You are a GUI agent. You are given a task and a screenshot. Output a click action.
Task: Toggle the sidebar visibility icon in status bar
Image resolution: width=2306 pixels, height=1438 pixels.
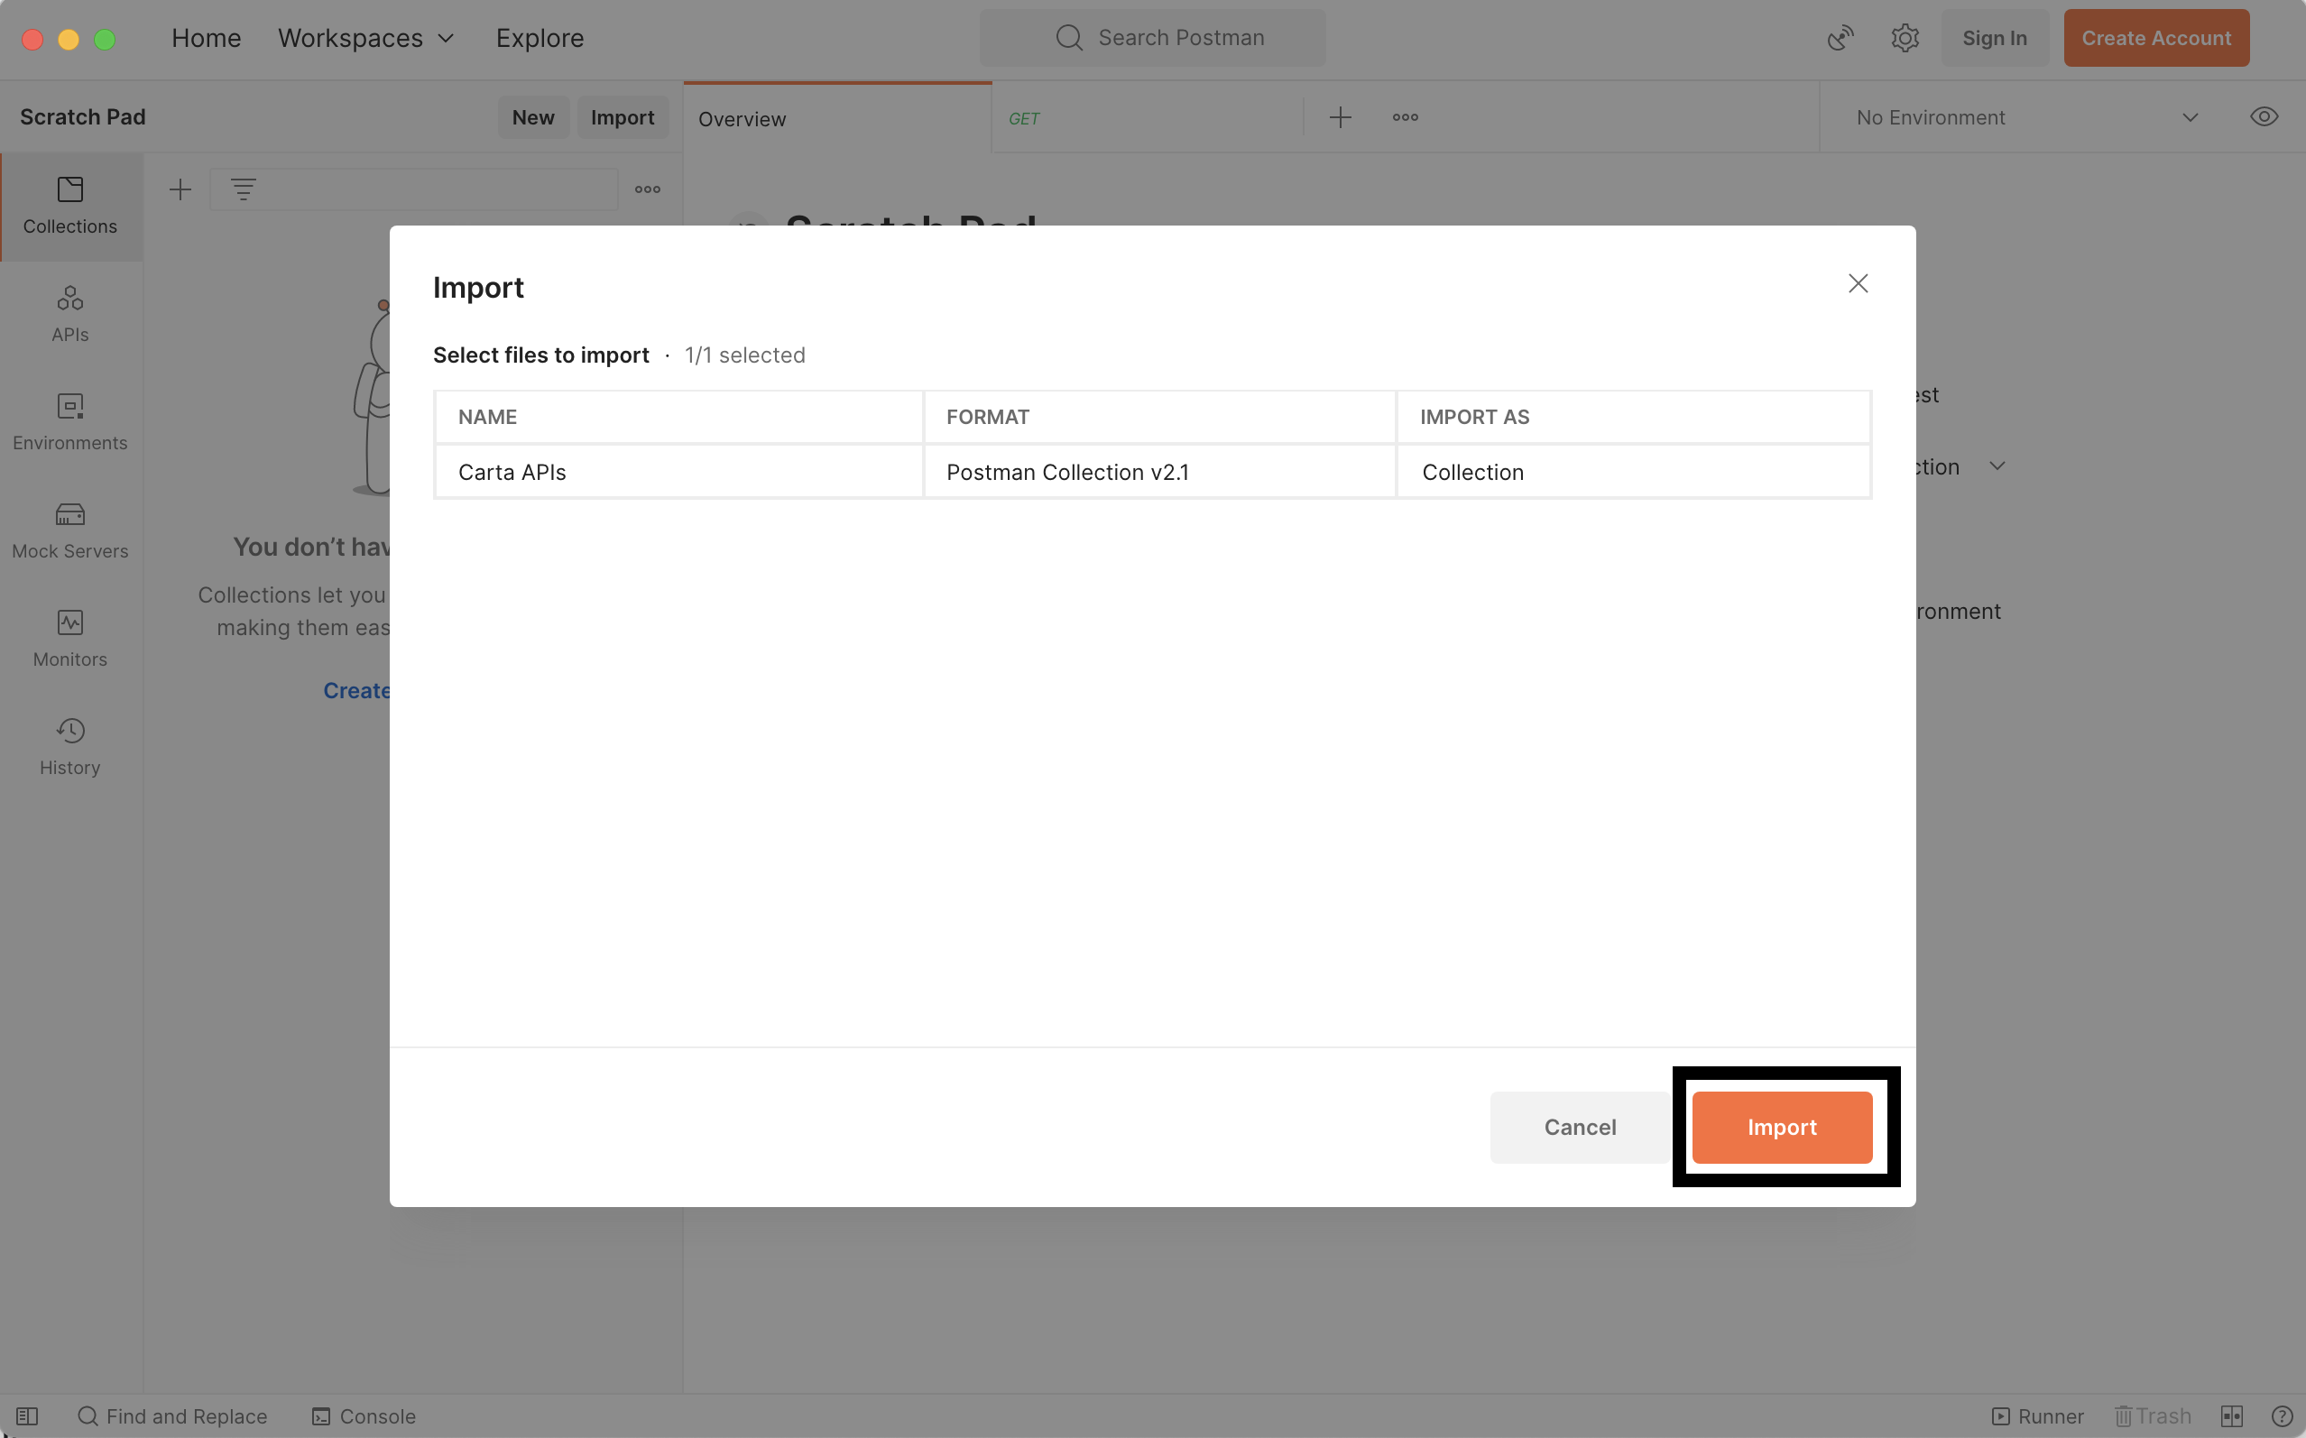pos(27,1416)
